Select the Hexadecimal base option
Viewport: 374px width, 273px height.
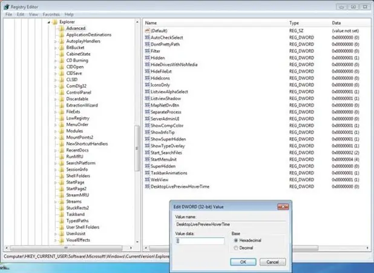pos(236,240)
